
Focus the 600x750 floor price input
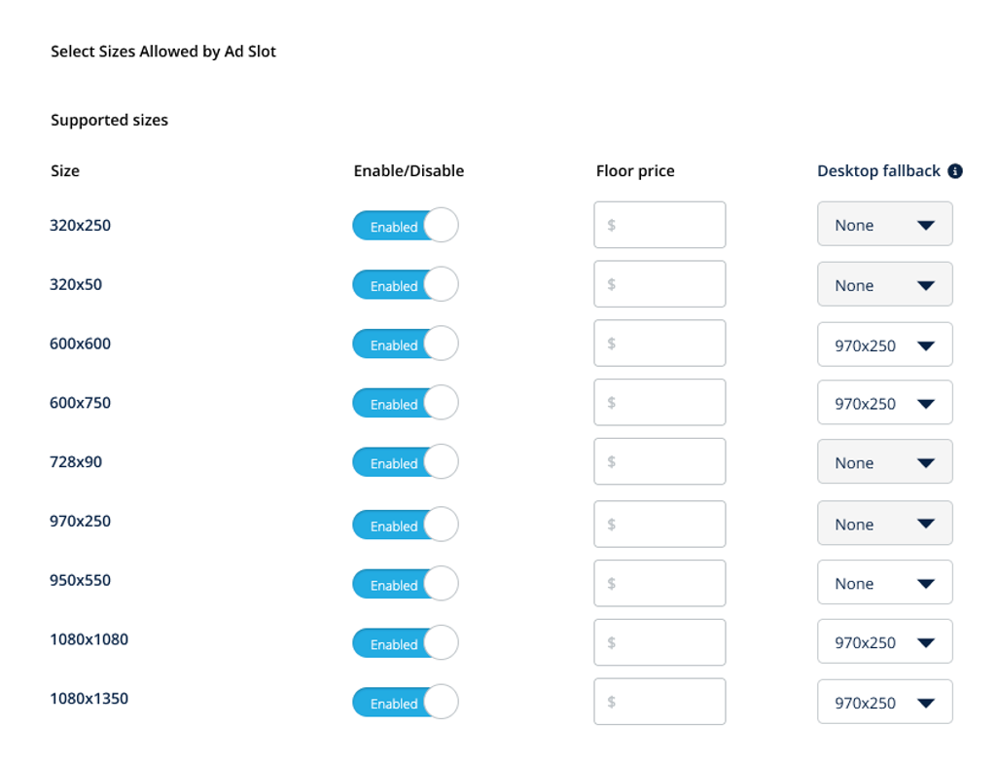click(x=659, y=403)
